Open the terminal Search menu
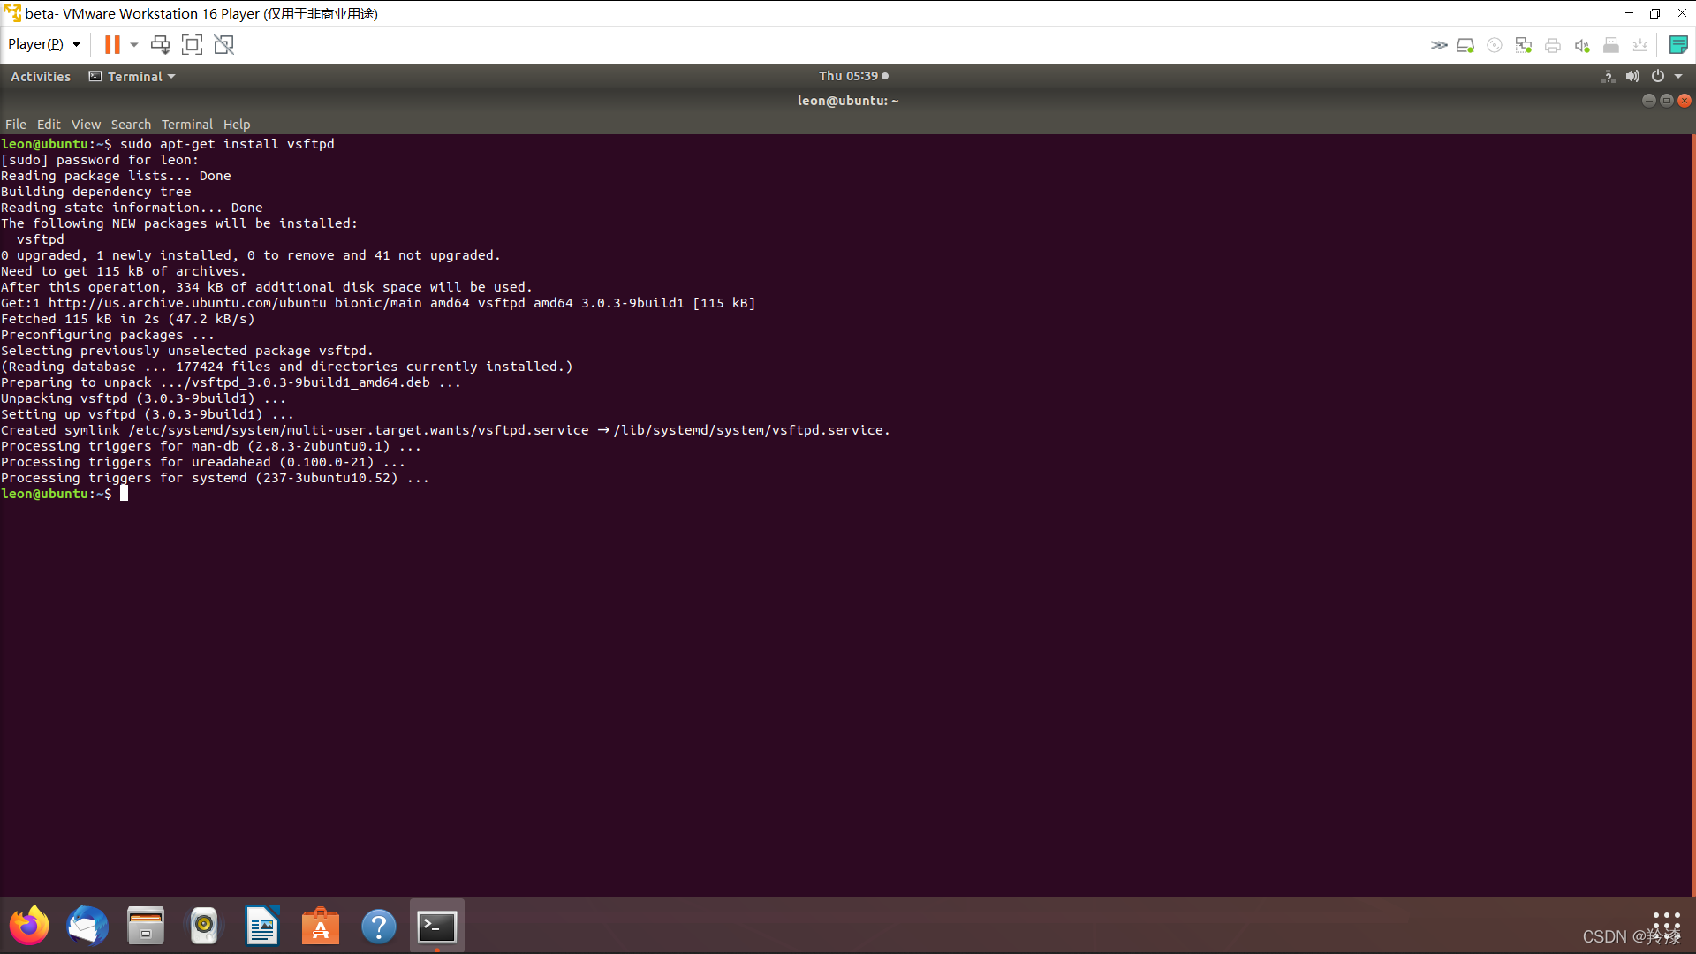 (131, 125)
